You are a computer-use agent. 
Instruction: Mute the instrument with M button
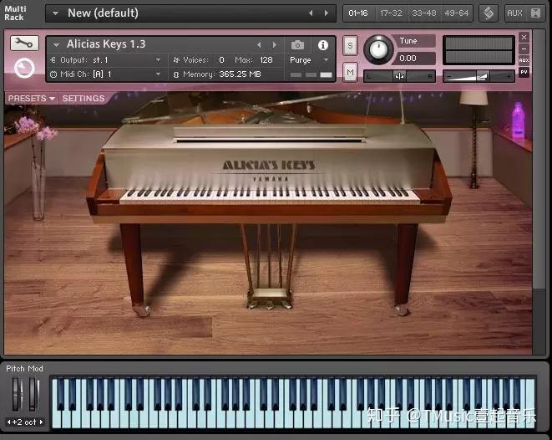(x=350, y=72)
